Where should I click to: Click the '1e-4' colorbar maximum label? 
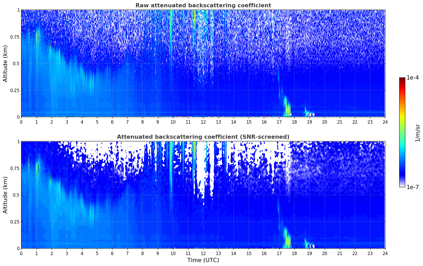coord(413,78)
